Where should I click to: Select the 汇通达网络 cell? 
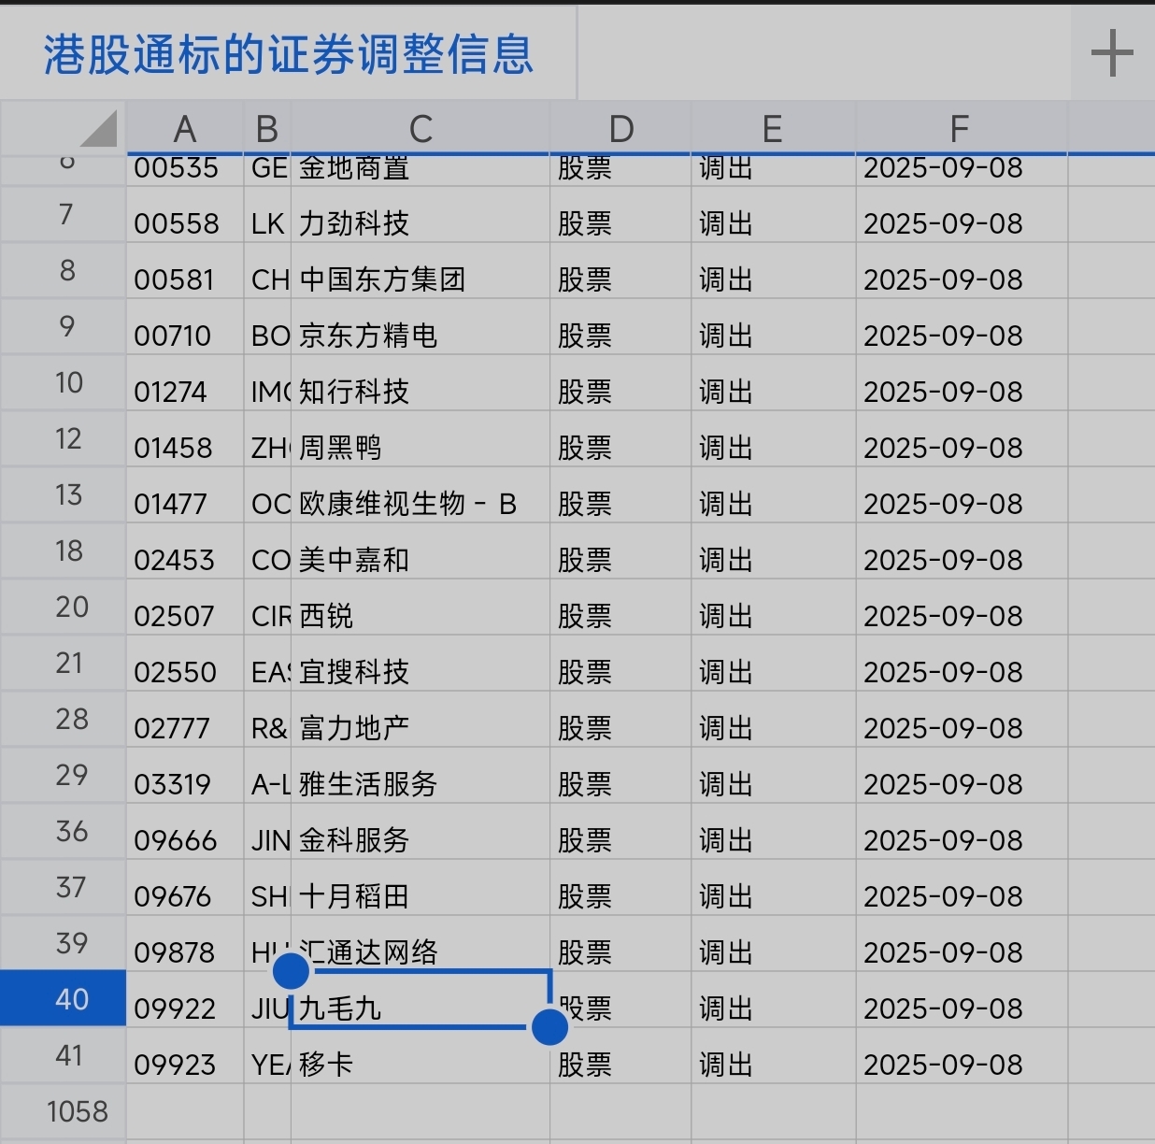point(421,944)
